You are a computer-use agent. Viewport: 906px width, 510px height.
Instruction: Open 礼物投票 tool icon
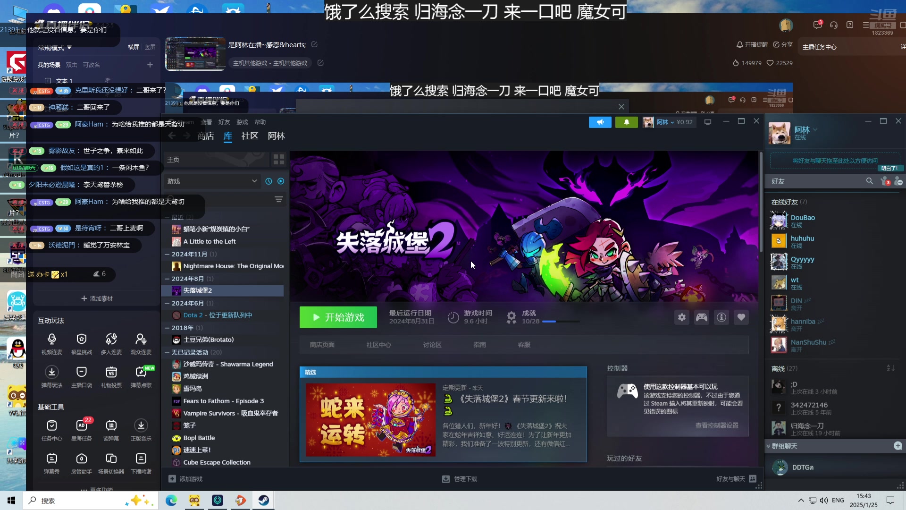point(111,377)
